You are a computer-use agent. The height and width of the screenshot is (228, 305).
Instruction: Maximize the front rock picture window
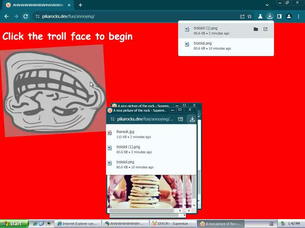click(x=180, y=110)
